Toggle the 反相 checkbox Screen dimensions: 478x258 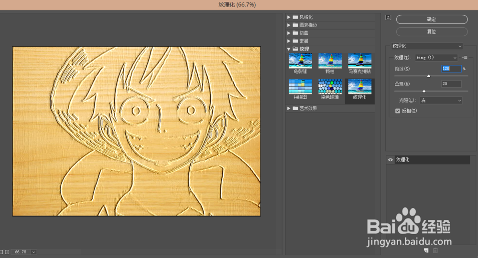[398, 111]
